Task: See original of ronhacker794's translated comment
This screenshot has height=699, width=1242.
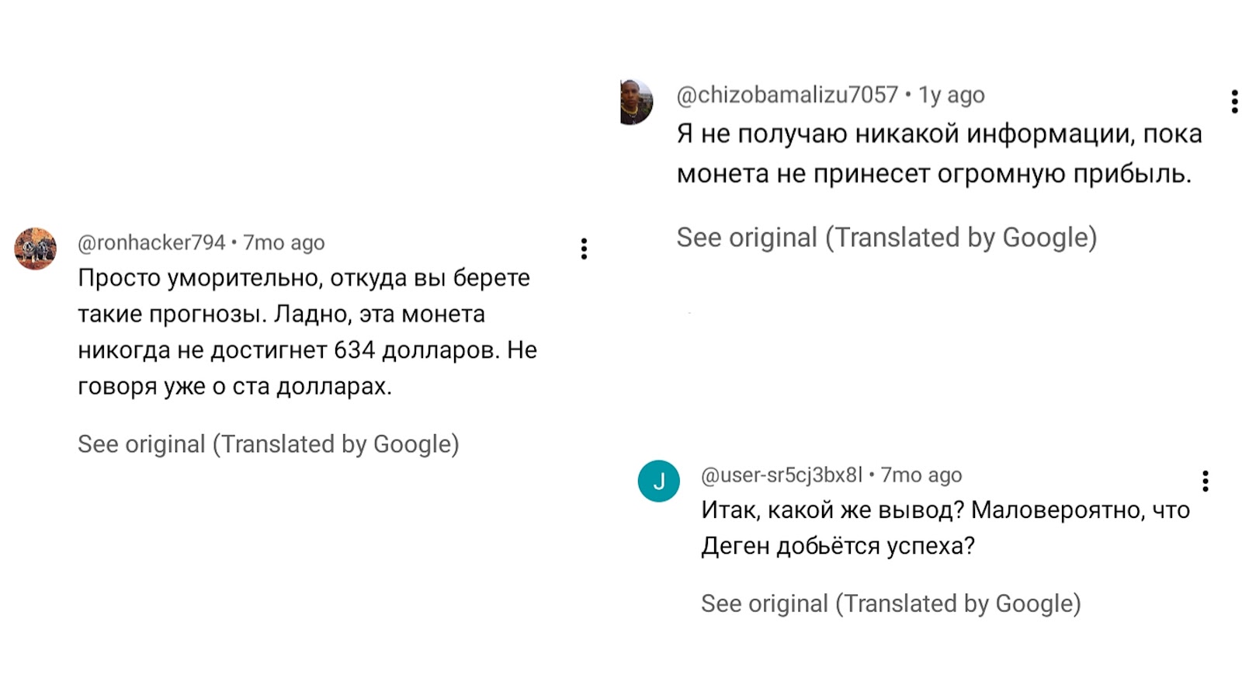Action: click(268, 444)
